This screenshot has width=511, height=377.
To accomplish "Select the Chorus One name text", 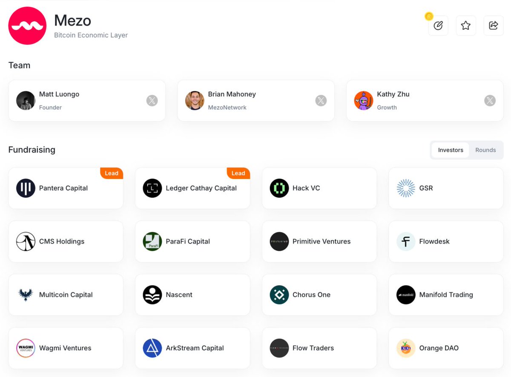I will click(x=311, y=295).
